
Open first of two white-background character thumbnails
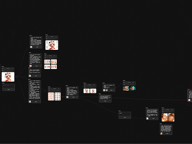(x=86, y=91)
